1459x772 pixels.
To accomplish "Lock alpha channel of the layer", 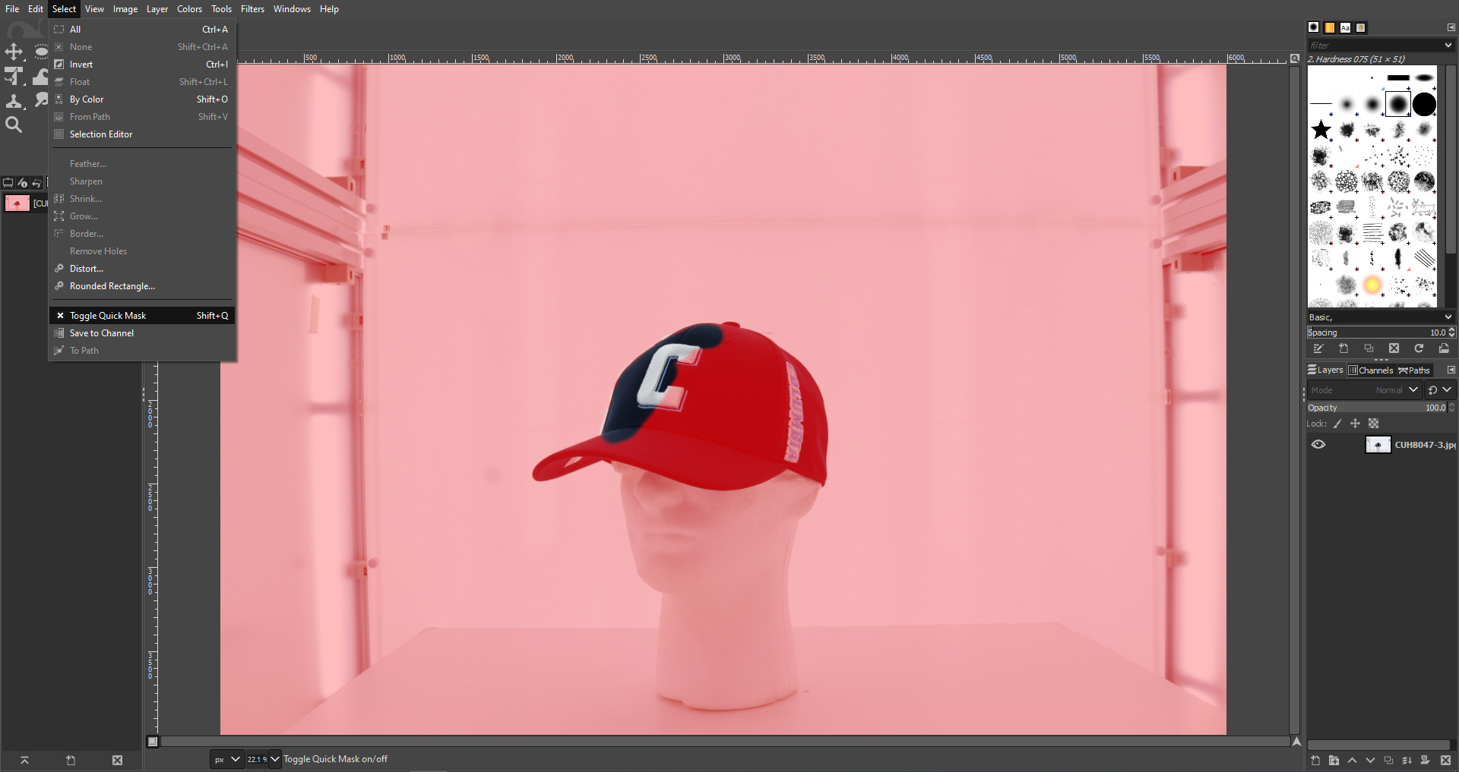I will tap(1373, 424).
